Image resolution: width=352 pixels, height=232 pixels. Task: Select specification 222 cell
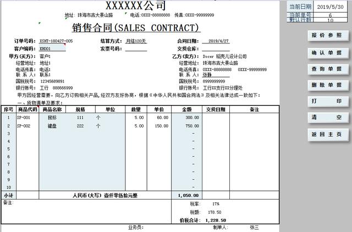pyautogui.click(x=80, y=126)
